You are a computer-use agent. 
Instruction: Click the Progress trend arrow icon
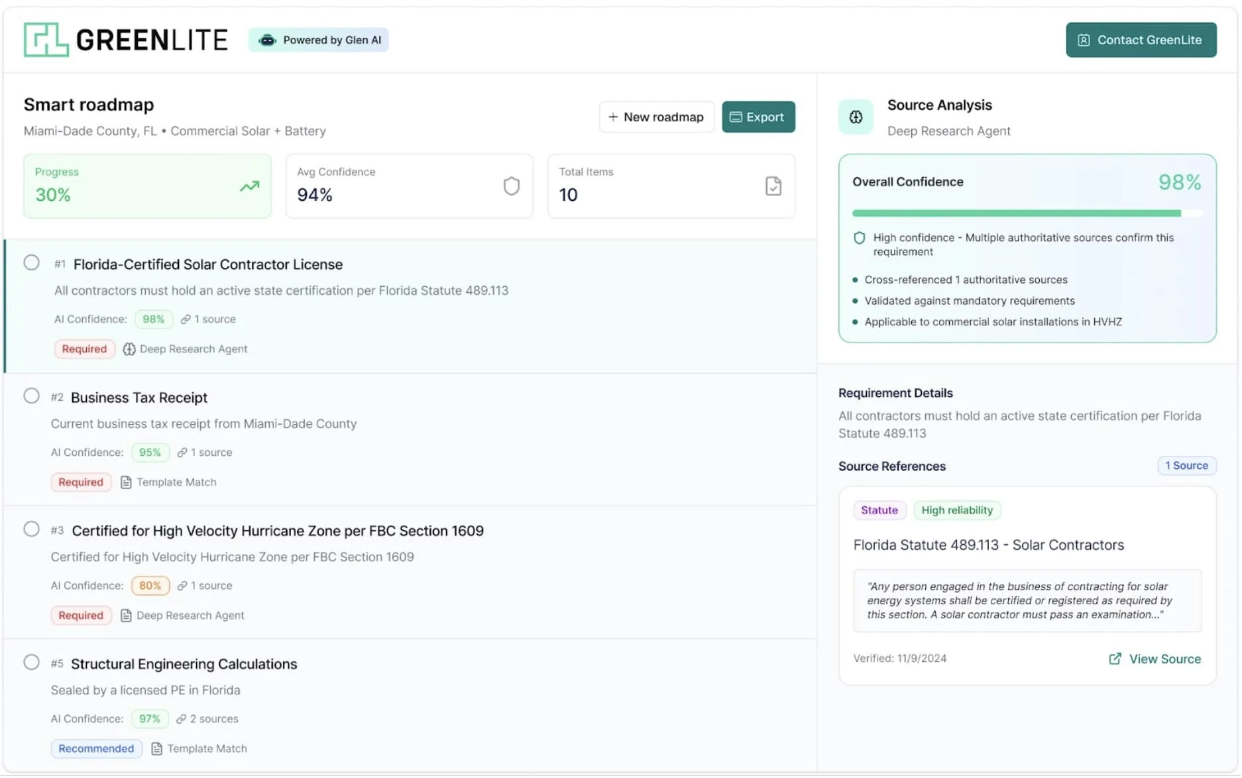(249, 187)
